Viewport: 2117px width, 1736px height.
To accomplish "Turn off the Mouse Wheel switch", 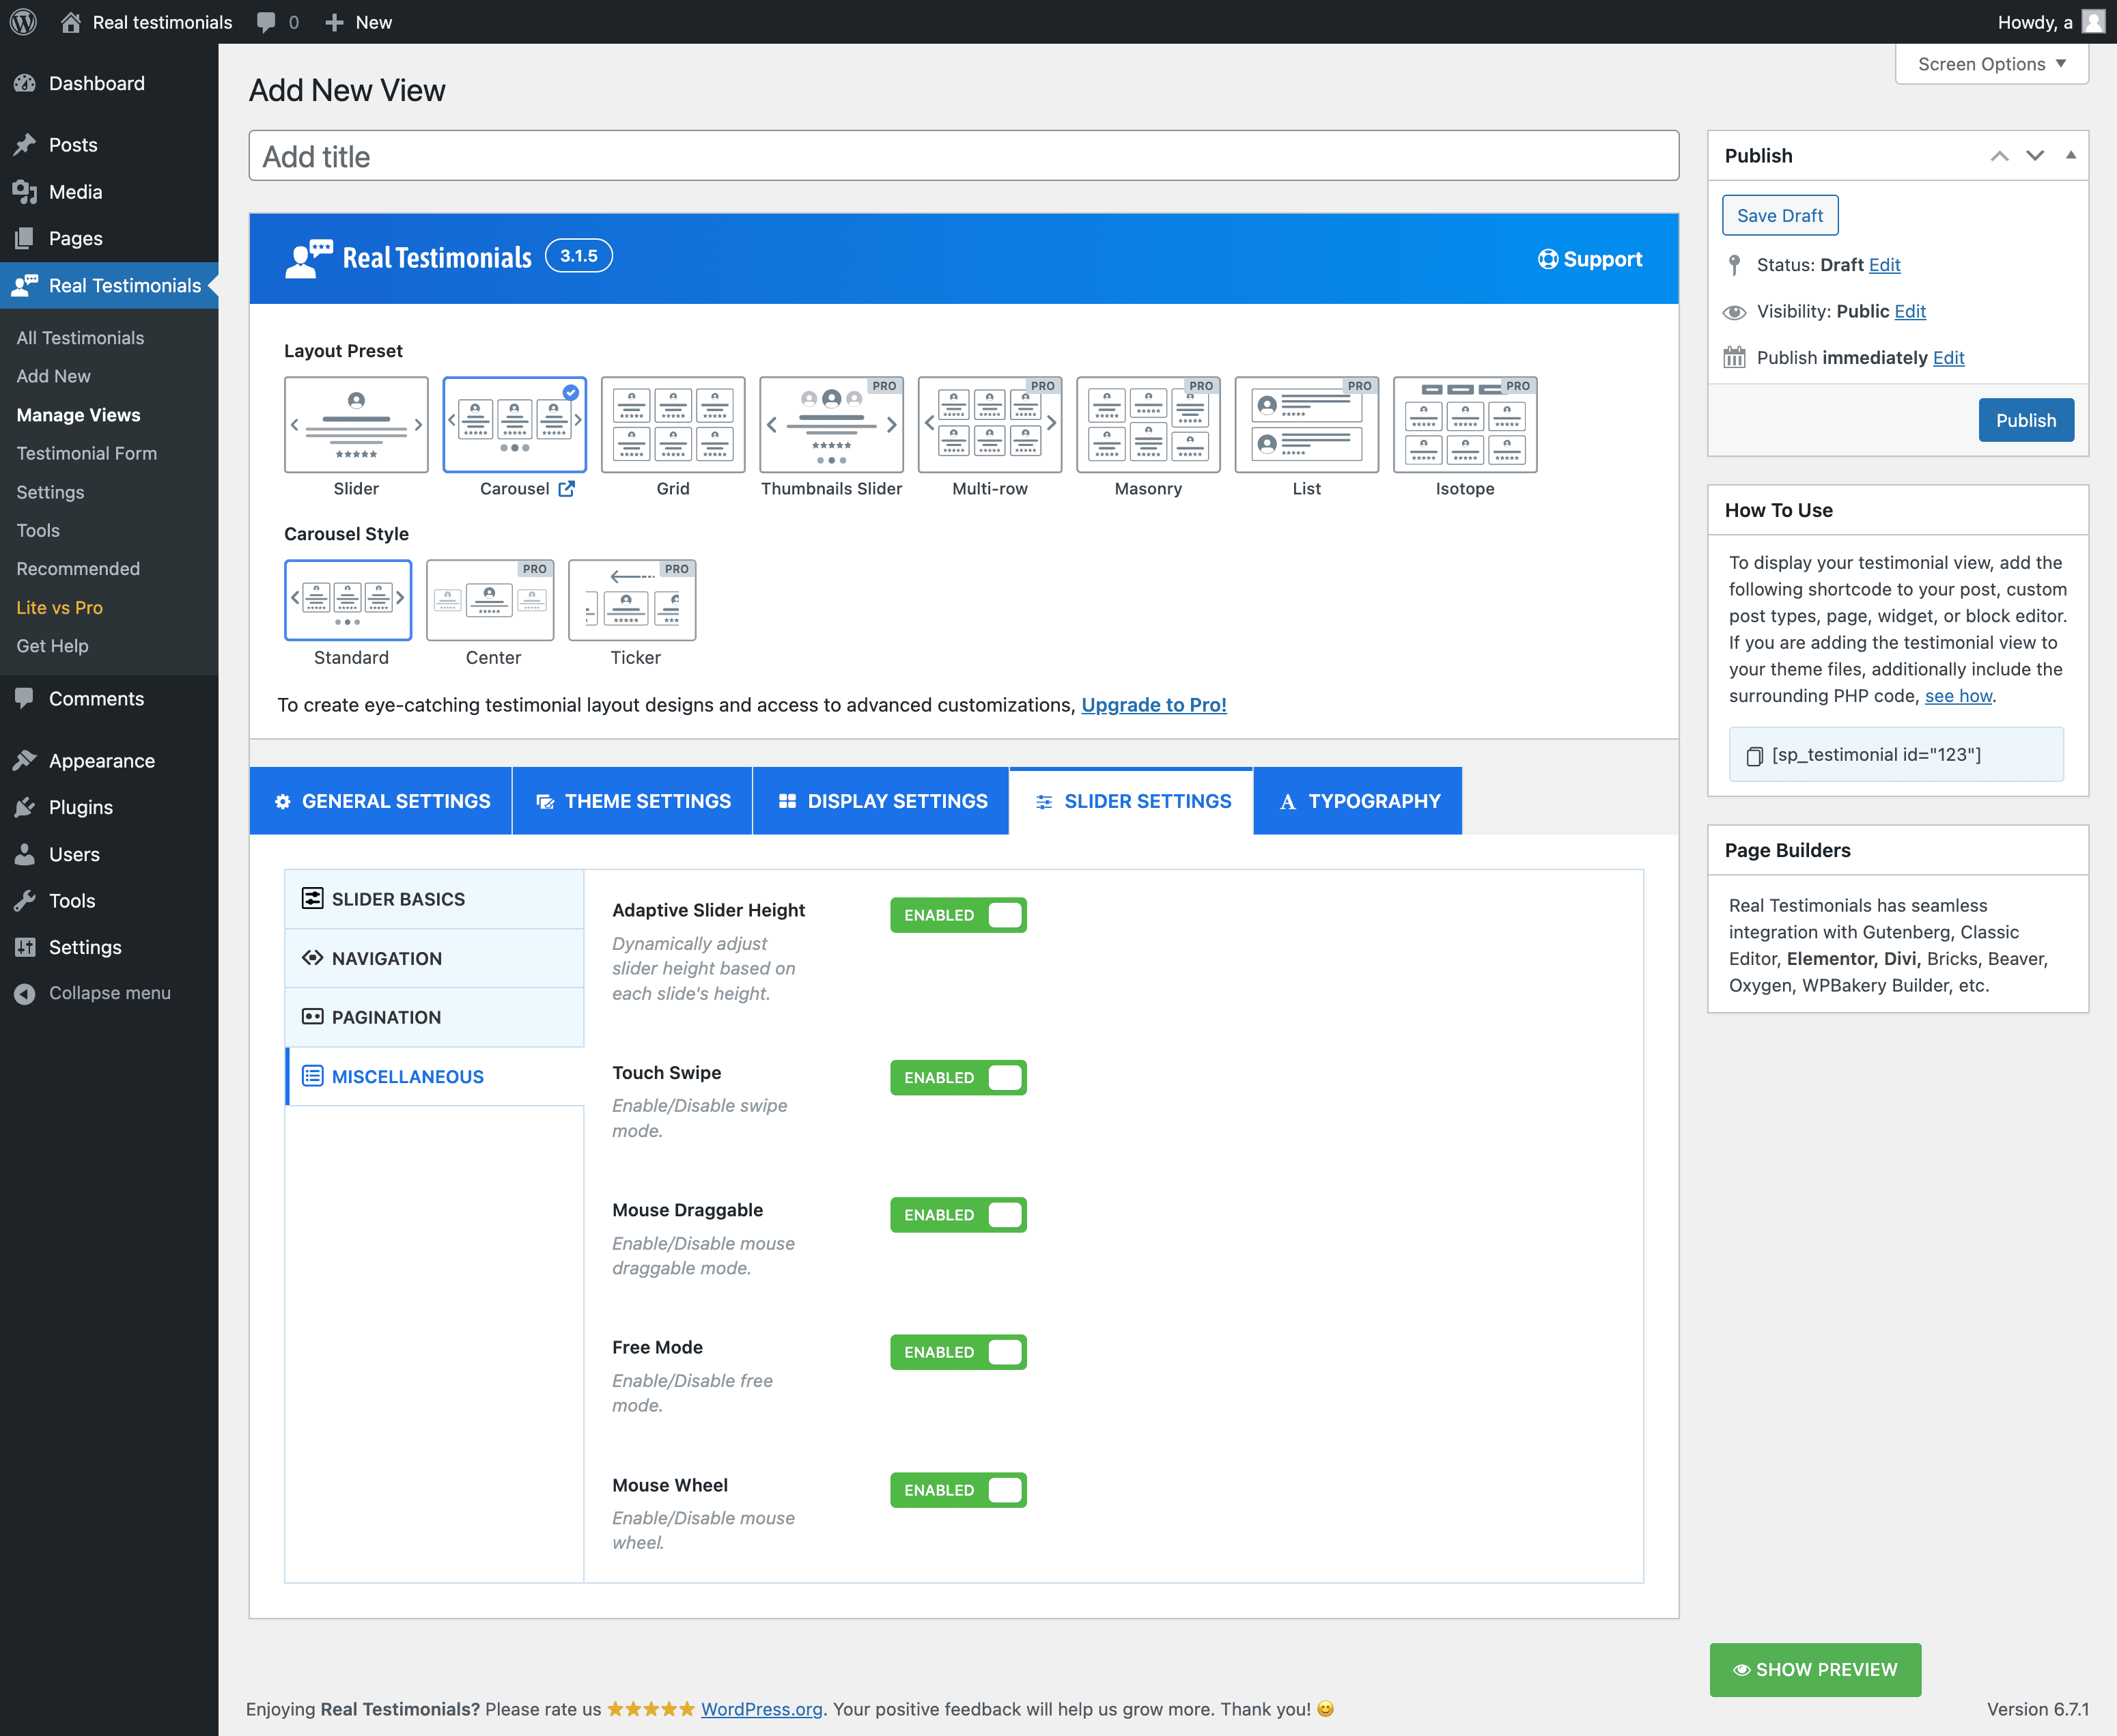I will [x=958, y=1490].
